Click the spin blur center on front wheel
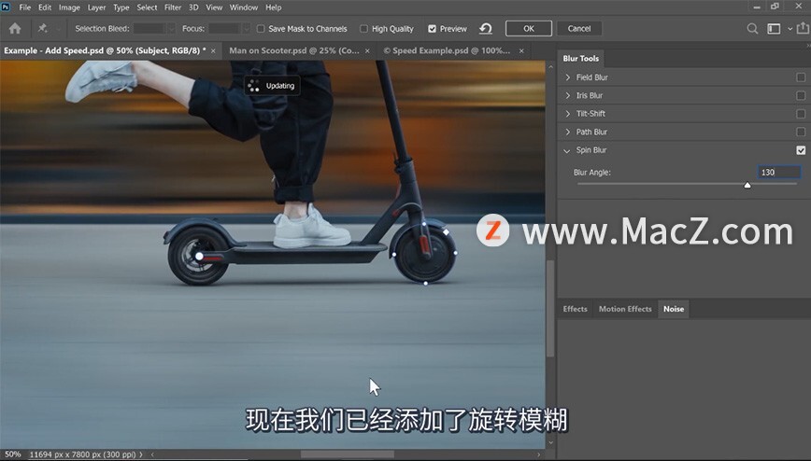The width and height of the screenshot is (811, 461). click(x=424, y=253)
